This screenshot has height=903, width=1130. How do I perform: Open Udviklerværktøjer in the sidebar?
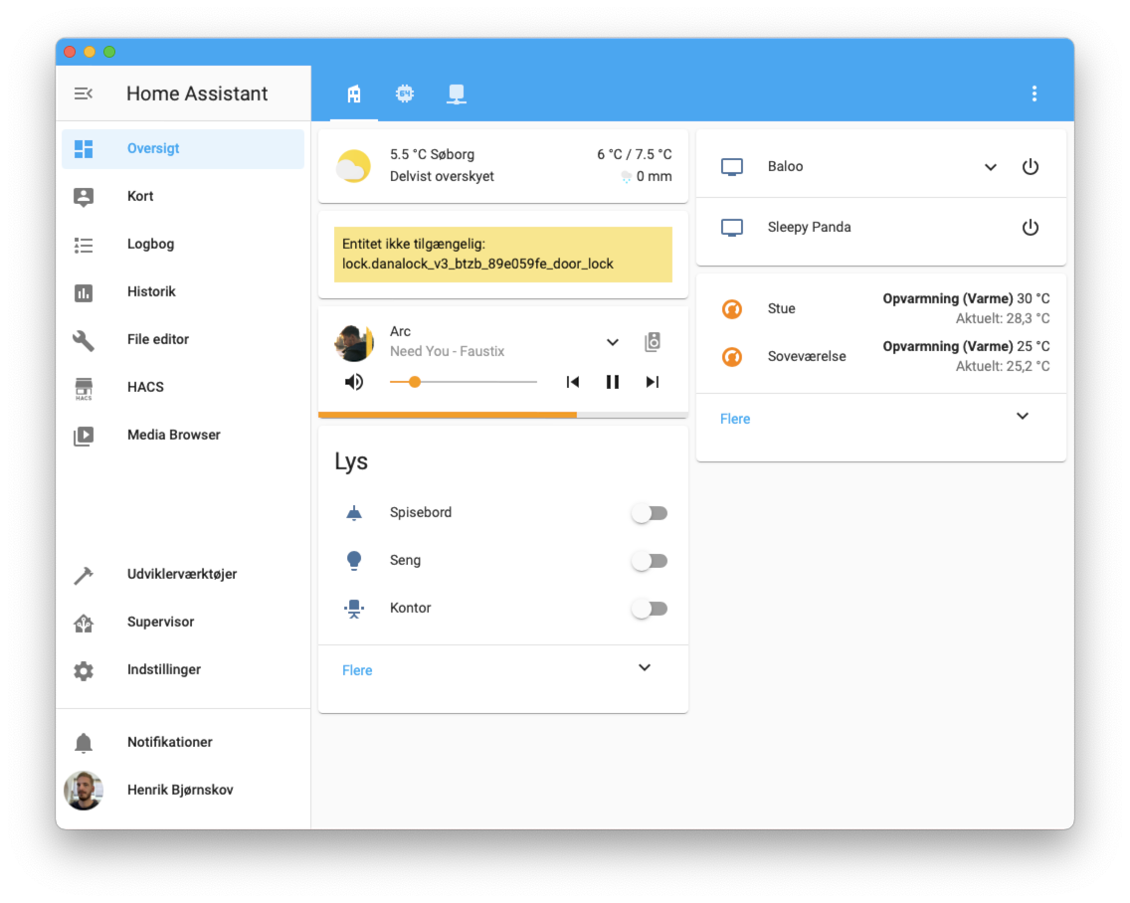tap(183, 574)
